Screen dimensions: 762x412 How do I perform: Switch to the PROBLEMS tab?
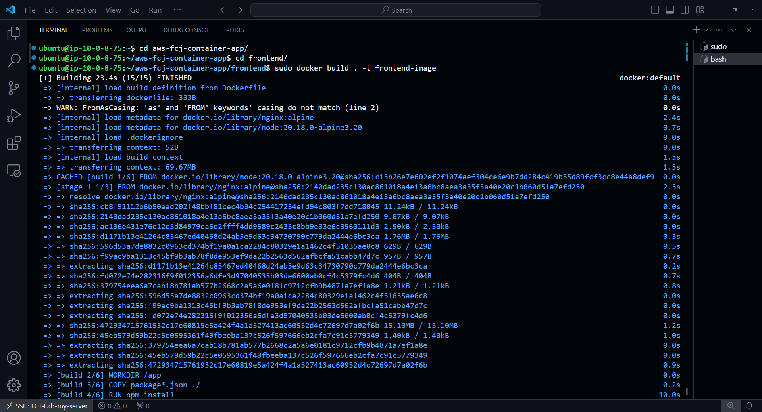[97, 30]
